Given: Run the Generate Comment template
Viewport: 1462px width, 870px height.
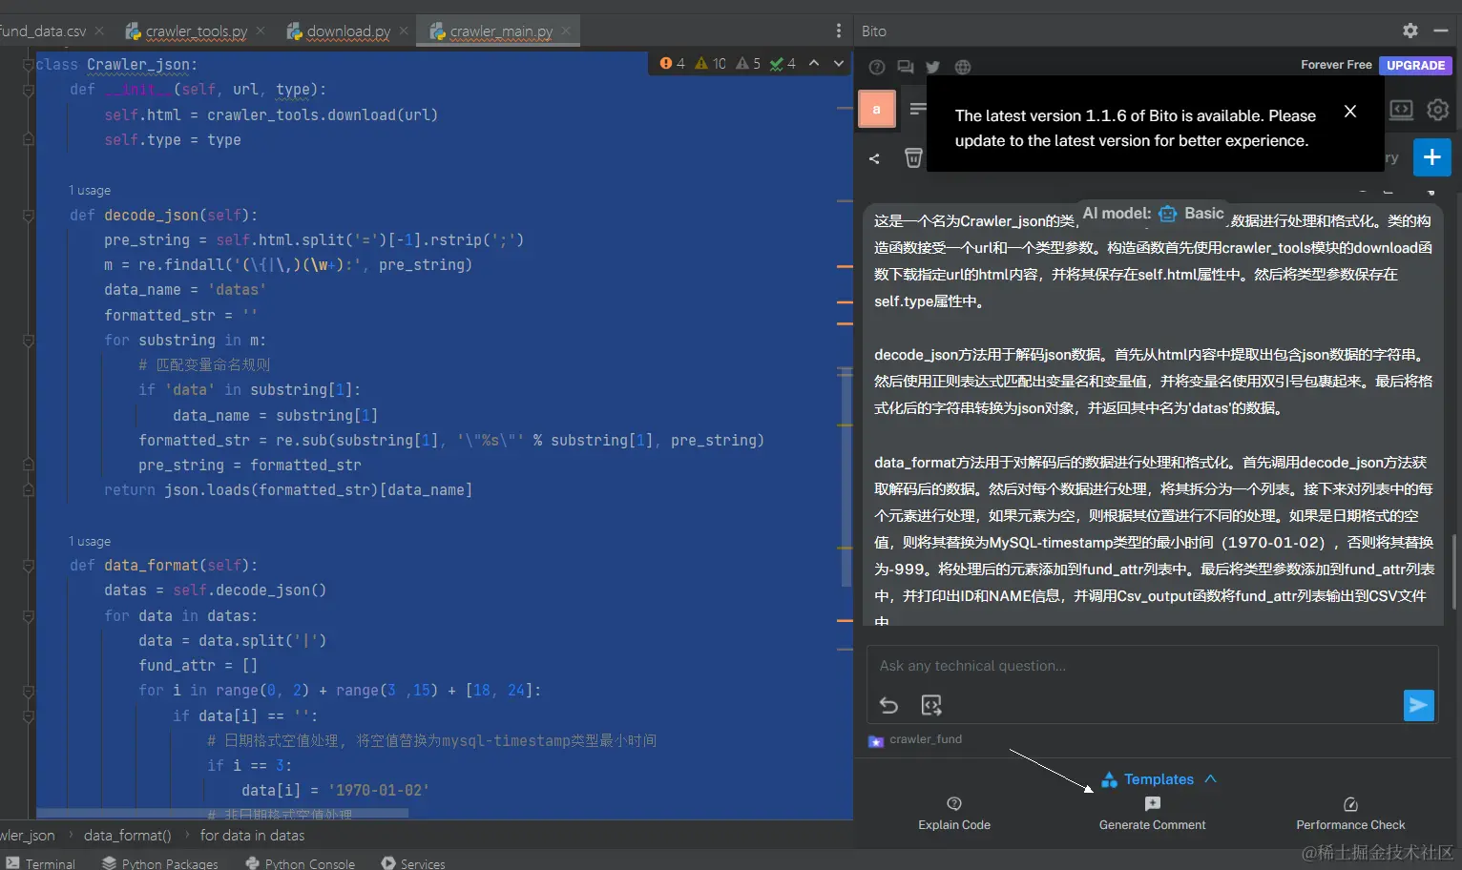Looking at the screenshot, I should point(1152,814).
